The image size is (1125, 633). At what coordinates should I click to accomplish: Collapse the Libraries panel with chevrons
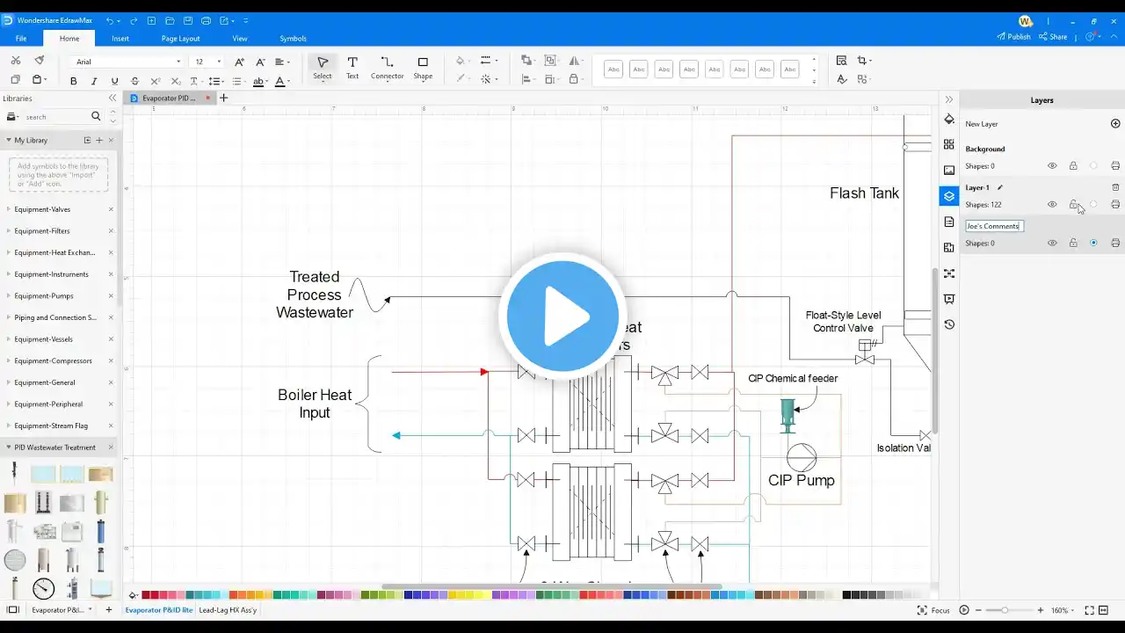pyautogui.click(x=112, y=98)
